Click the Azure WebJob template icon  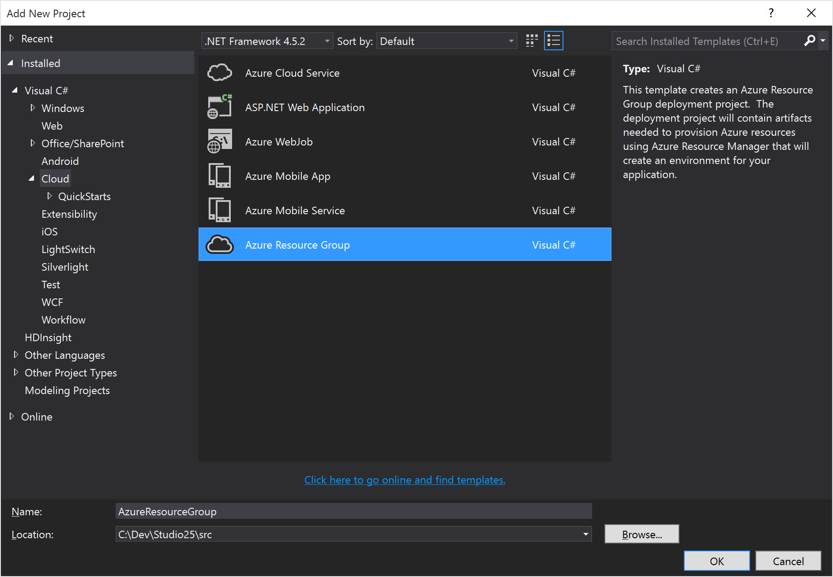220,141
